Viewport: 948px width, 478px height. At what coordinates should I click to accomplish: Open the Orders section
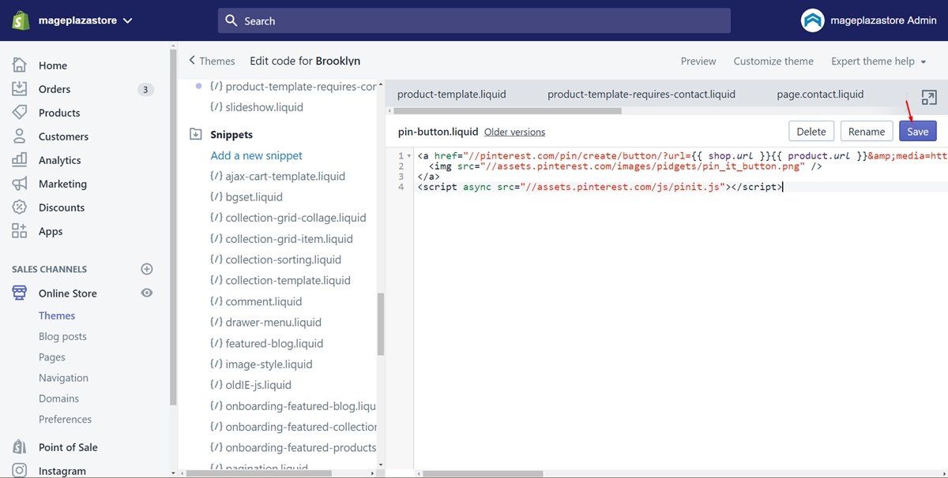pyautogui.click(x=55, y=89)
